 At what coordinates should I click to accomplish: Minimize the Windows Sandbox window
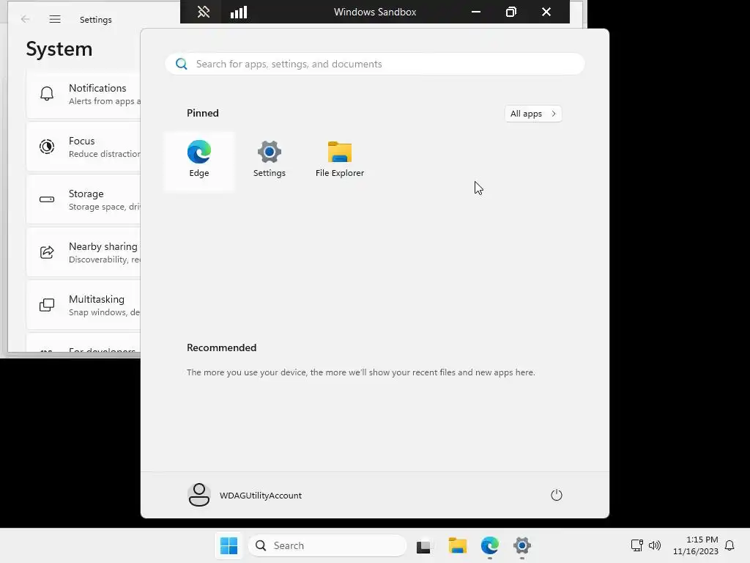(x=476, y=12)
